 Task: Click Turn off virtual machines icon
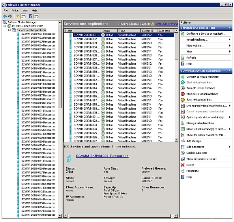tap(183, 88)
